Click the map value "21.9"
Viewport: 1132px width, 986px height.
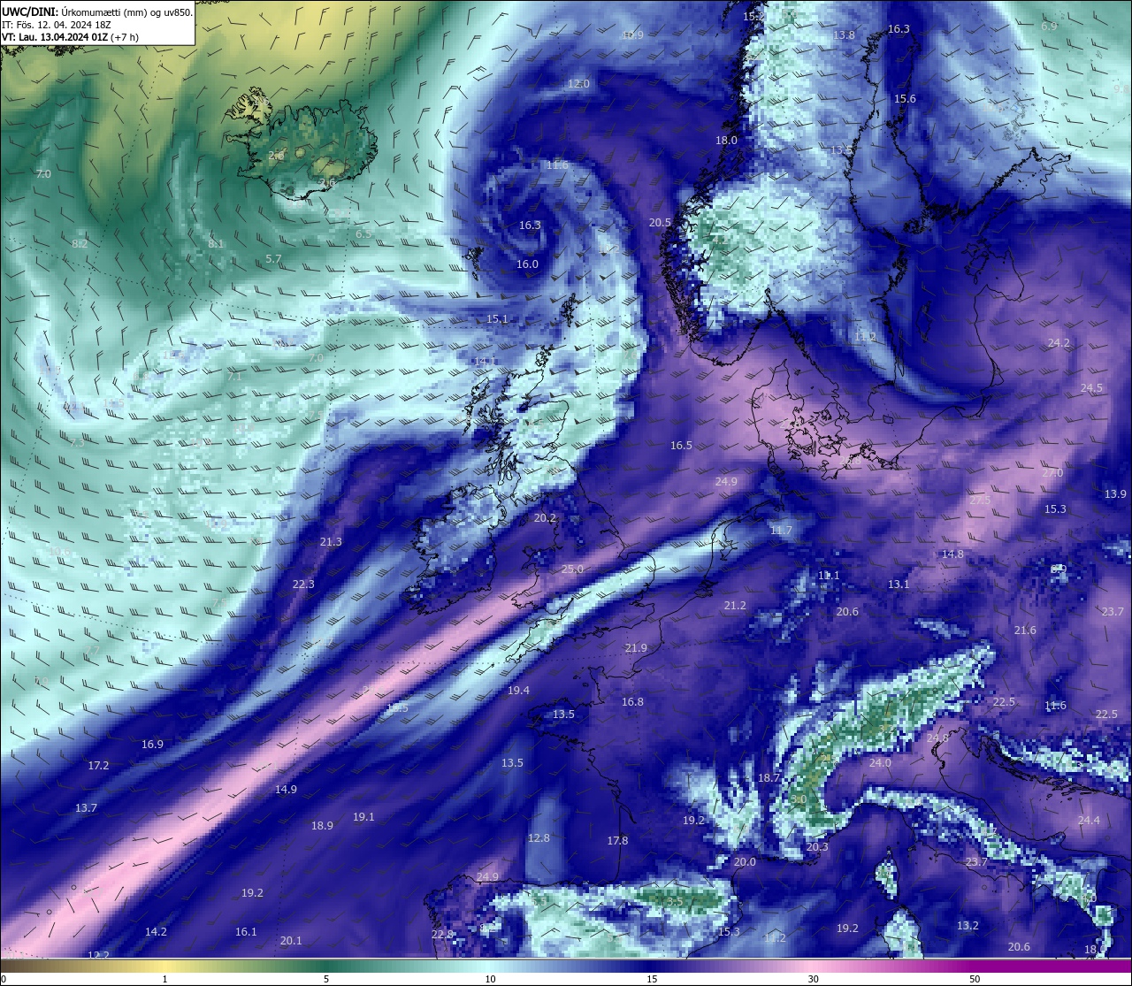pos(636,648)
